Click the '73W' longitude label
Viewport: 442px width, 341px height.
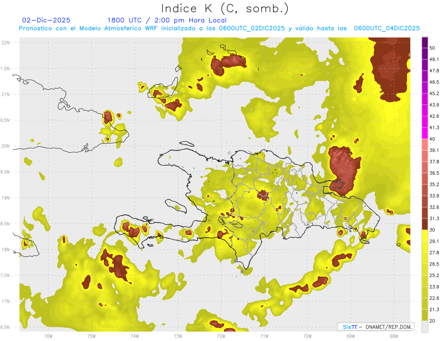[178, 336]
